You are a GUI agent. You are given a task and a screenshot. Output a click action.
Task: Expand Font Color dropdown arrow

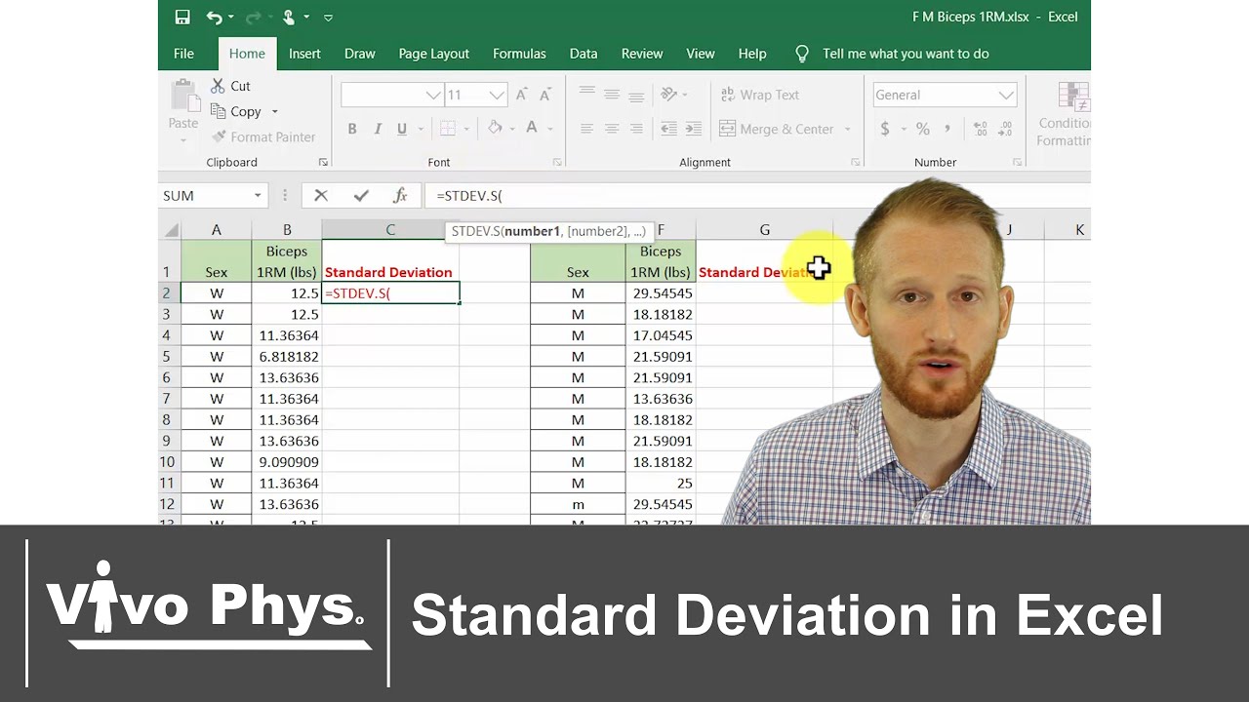pyautogui.click(x=550, y=129)
